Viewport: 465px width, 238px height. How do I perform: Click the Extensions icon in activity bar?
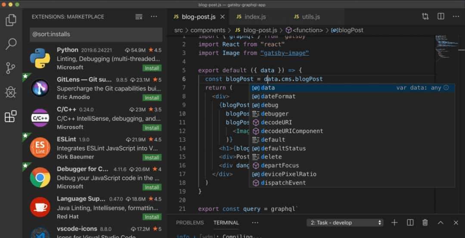(11, 116)
